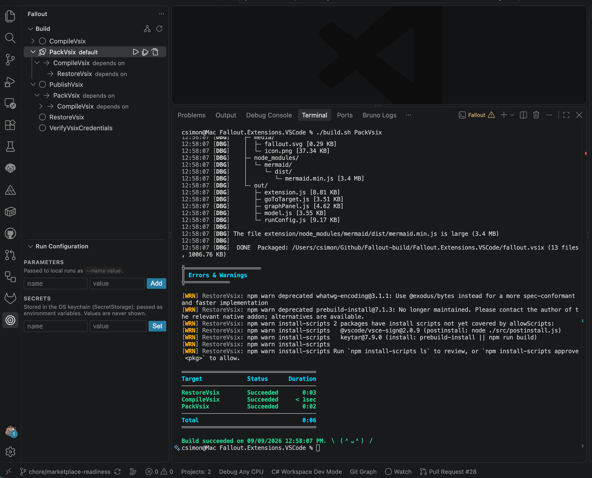This screenshot has height=478, width=592.
Task: Click the Add parameter button
Action: click(156, 284)
